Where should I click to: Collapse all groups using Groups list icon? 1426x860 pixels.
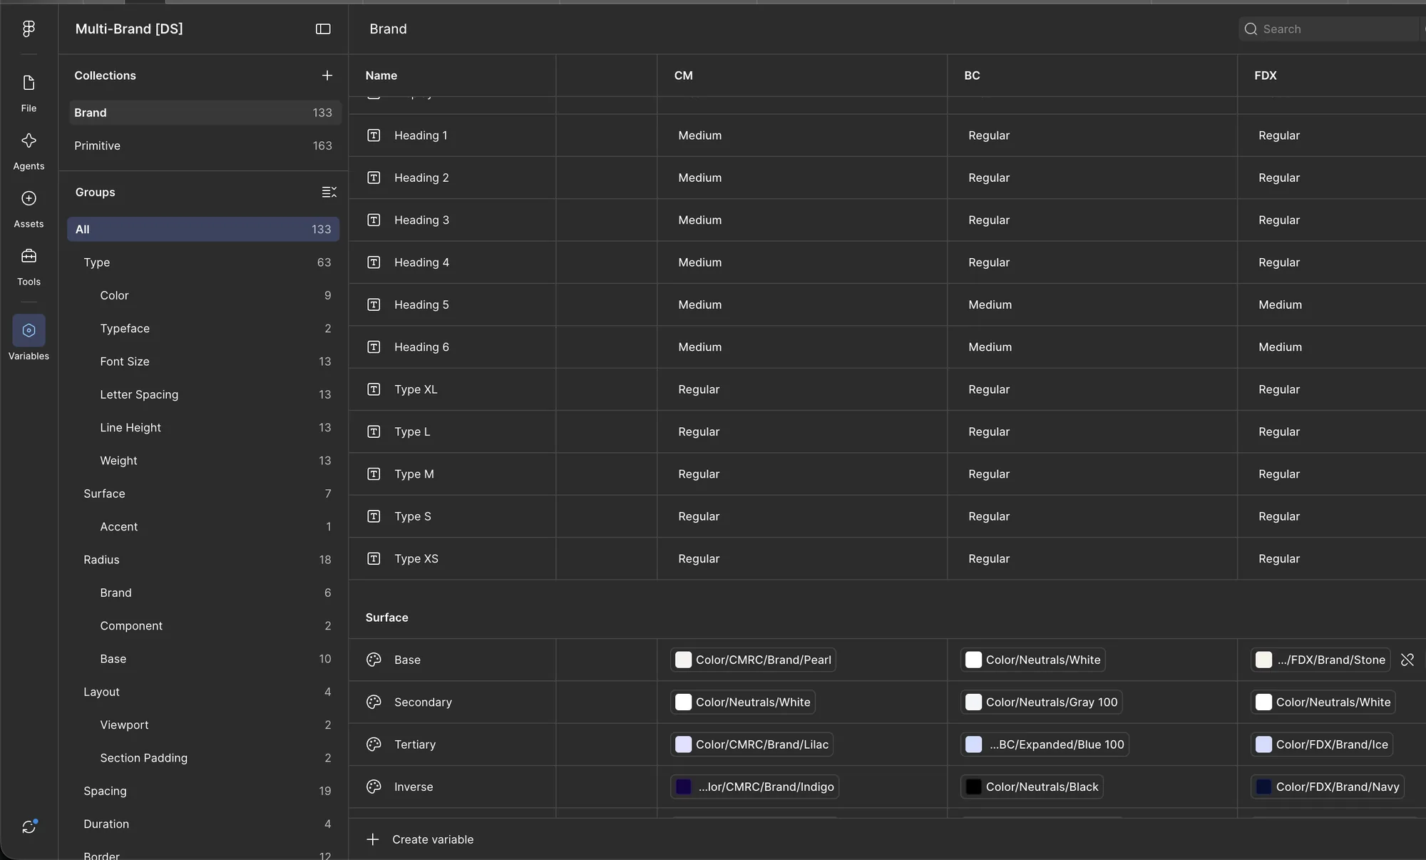329,192
